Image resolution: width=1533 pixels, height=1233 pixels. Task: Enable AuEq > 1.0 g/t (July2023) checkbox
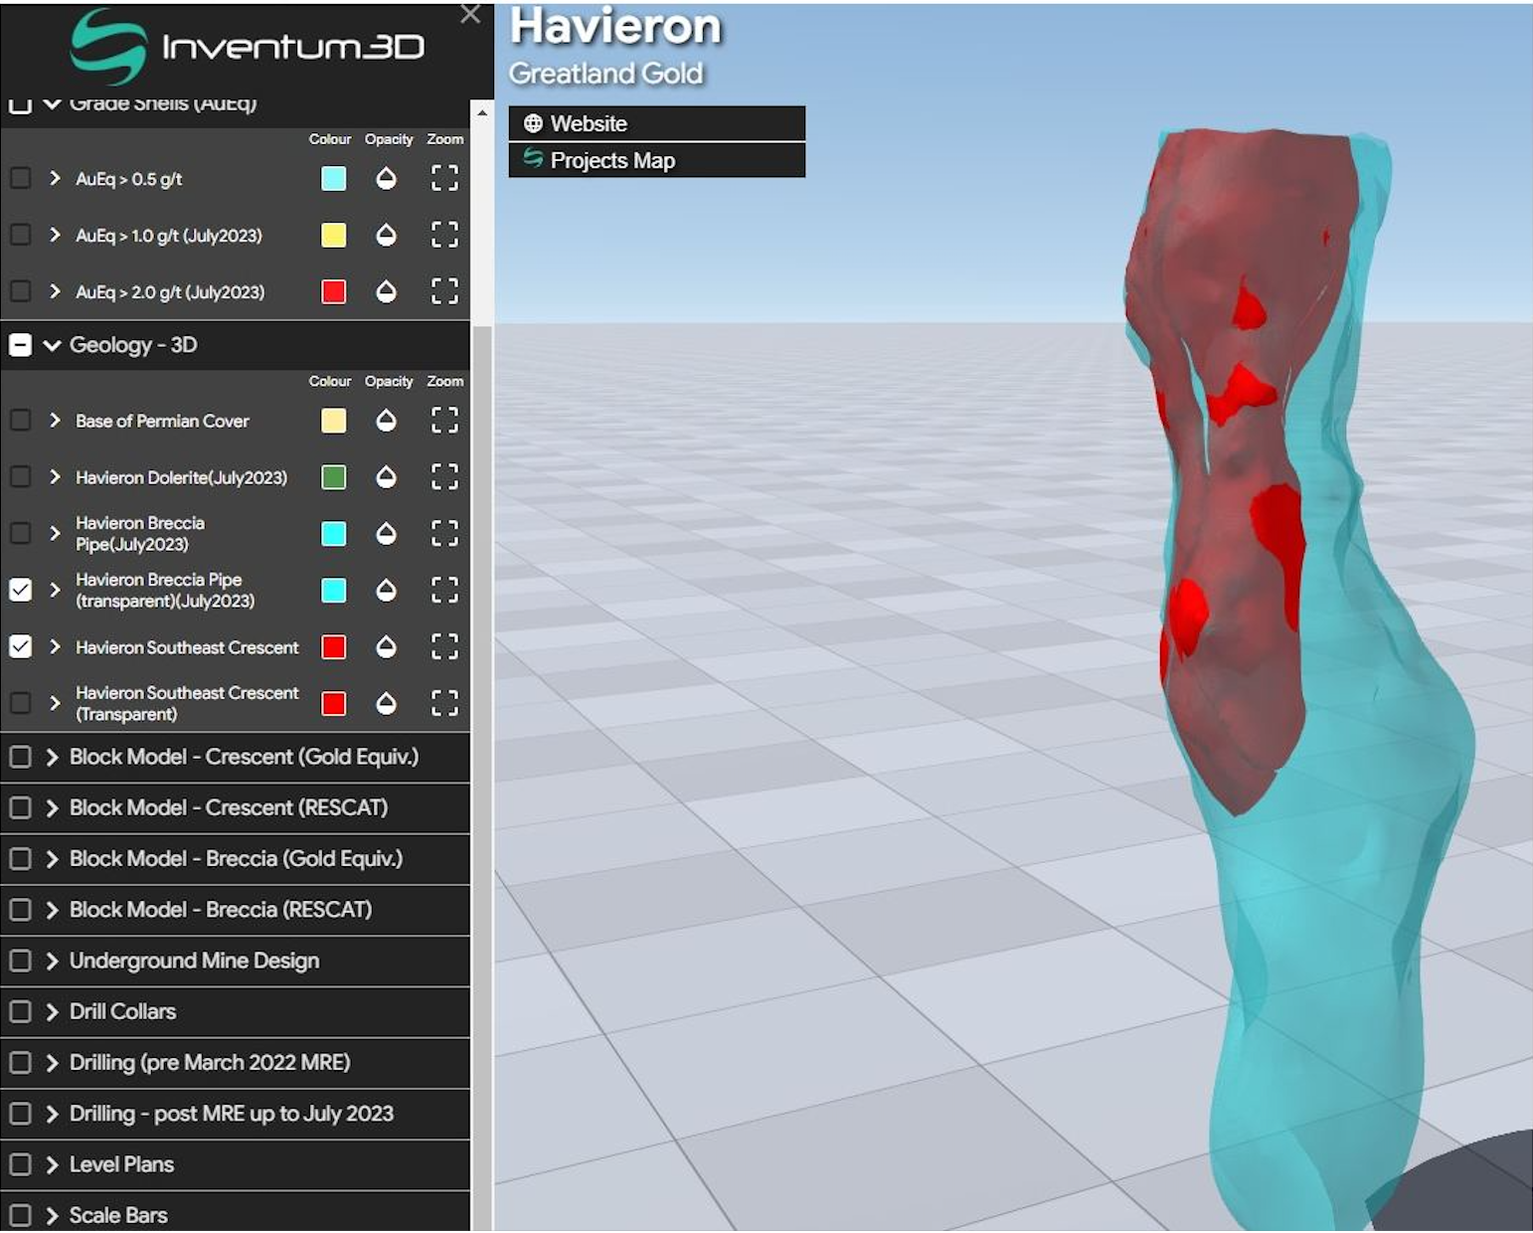[x=20, y=235]
